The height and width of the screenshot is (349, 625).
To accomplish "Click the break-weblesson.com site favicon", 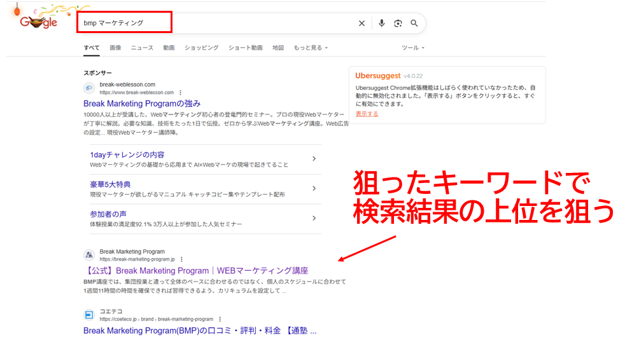I will pos(89,88).
